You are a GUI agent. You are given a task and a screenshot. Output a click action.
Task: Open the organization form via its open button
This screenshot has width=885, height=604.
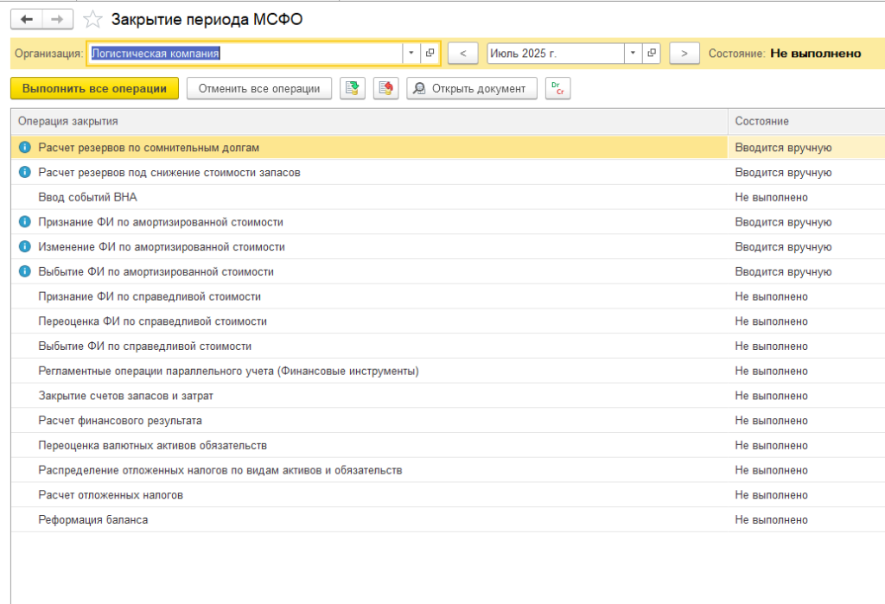430,54
